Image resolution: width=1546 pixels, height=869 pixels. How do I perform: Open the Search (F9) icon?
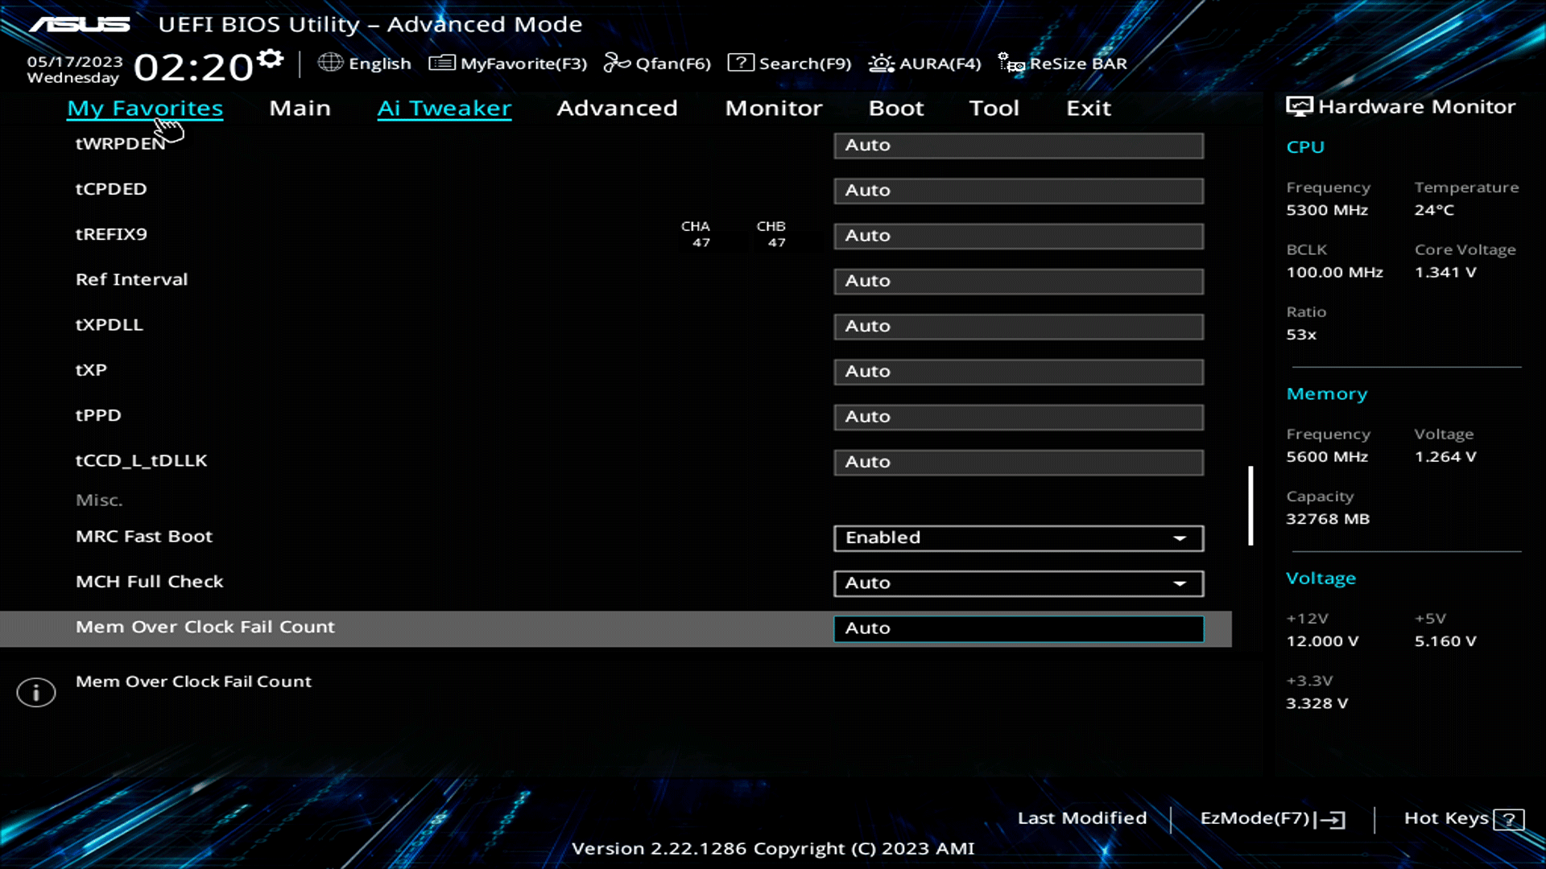(740, 62)
